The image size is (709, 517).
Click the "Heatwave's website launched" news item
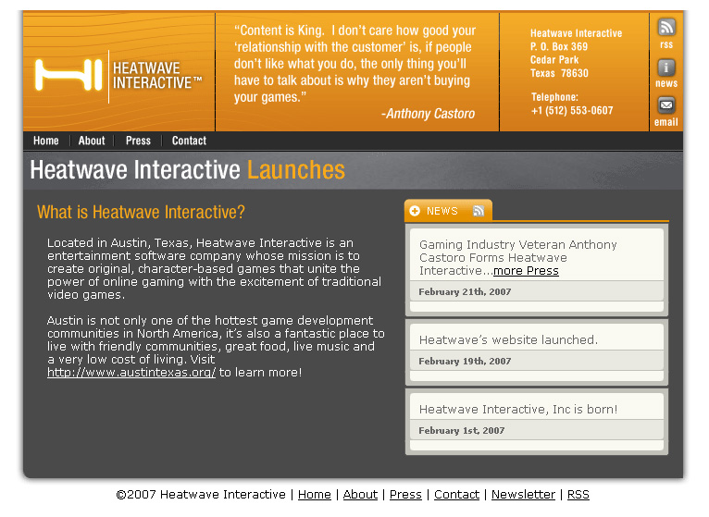pyautogui.click(x=508, y=339)
